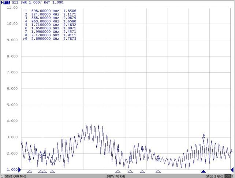Select marker 1 row at 698 MHz
This screenshot has width=235, height=178.
coord(51,11)
